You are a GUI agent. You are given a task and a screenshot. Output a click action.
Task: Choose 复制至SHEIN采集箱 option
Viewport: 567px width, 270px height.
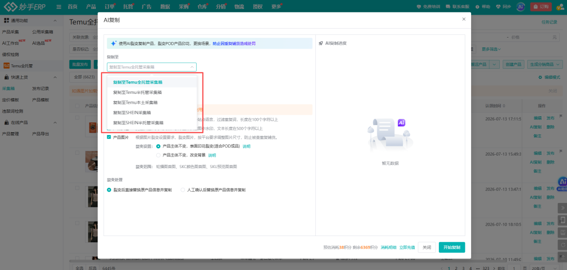point(151,113)
